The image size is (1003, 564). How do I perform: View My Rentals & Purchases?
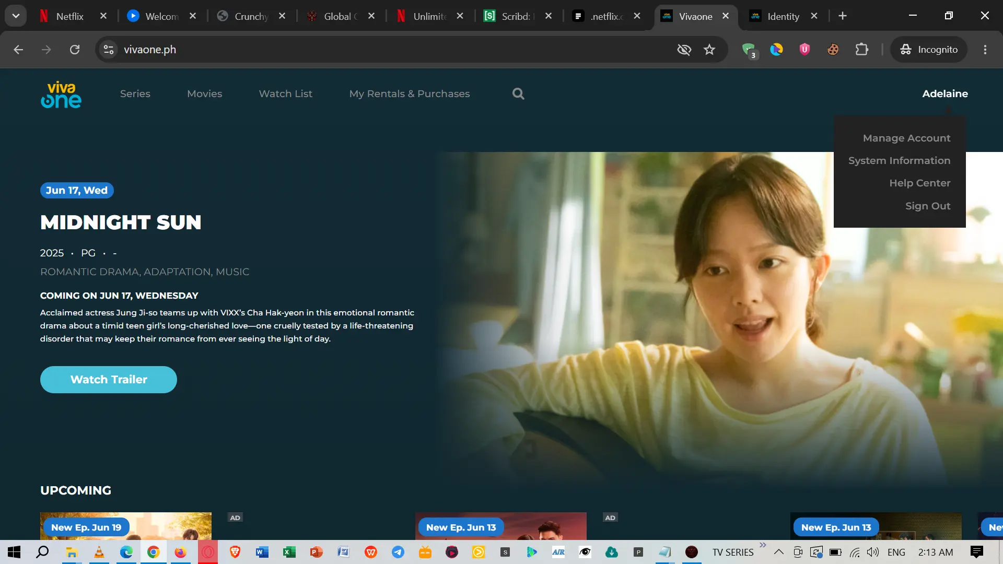pyautogui.click(x=410, y=93)
